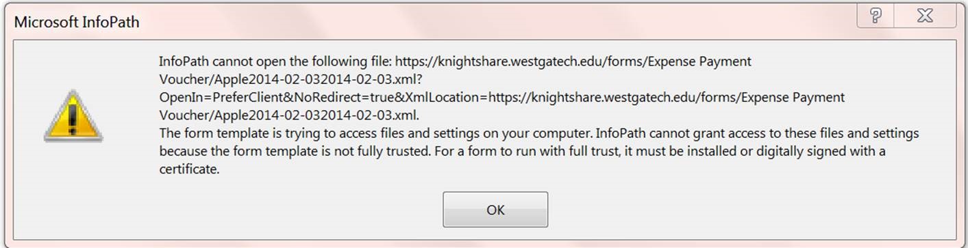The height and width of the screenshot is (248, 968).
Task: Click the yellow warning triangle icon
Action: point(73,117)
